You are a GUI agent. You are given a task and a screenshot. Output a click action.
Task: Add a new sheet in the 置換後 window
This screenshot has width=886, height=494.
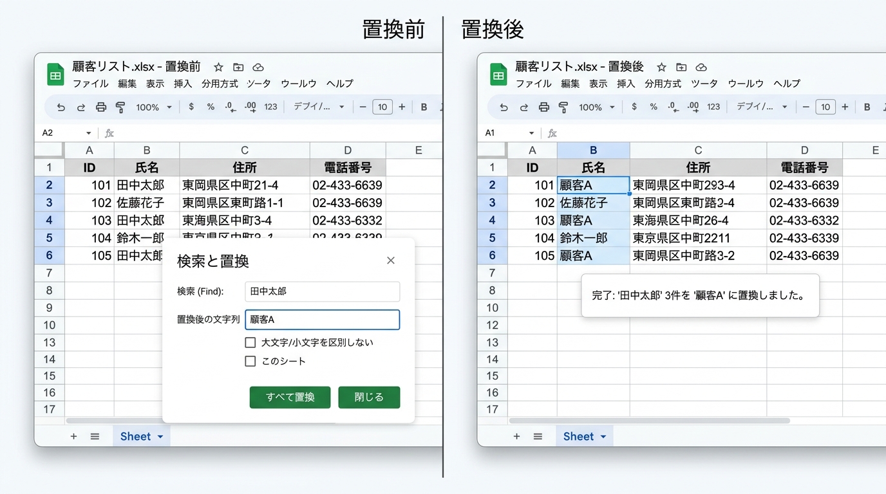pyautogui.click(x=516, y=437)
